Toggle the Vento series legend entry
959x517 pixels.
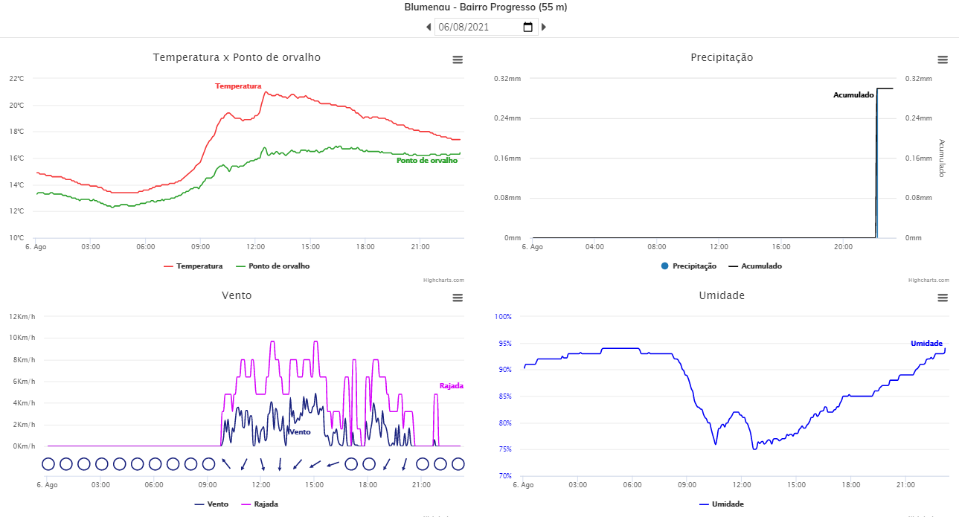211,504
